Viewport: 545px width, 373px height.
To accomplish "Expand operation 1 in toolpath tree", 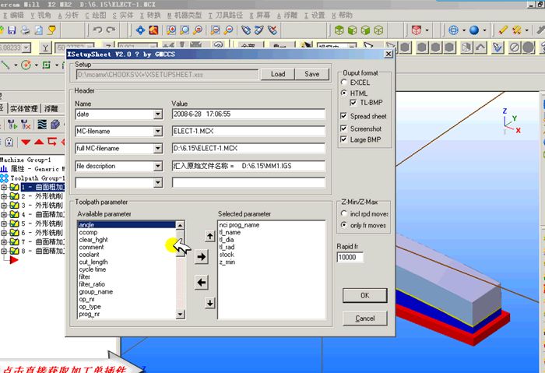I will 4,187.
